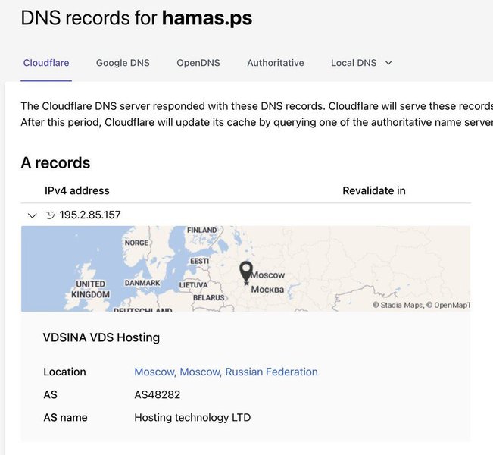Click the Stadia Maps attribution link

(x=399, y=305)
